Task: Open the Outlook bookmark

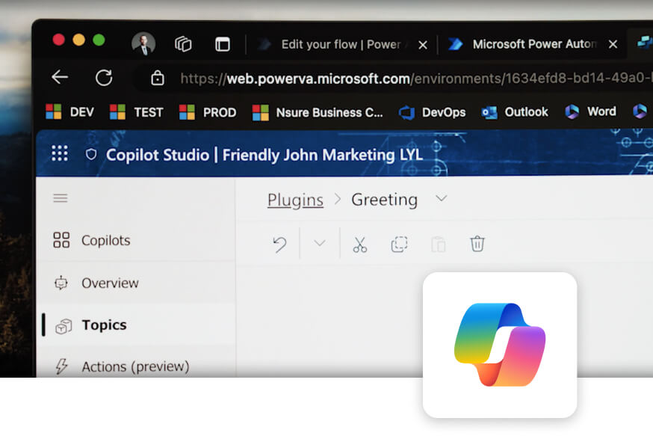Action: (515, 111)
